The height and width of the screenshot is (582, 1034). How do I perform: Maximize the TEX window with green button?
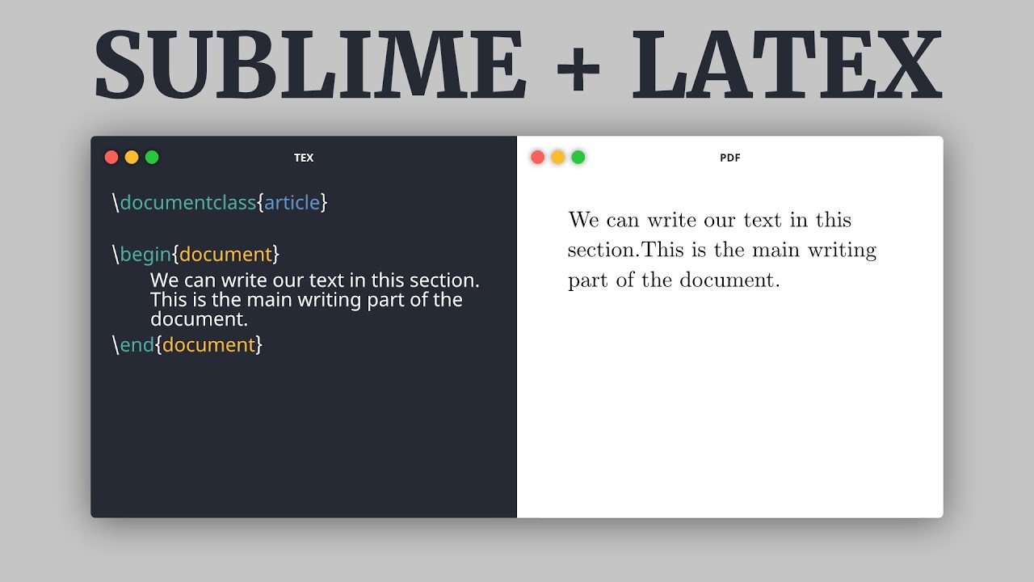pos(152,158)
